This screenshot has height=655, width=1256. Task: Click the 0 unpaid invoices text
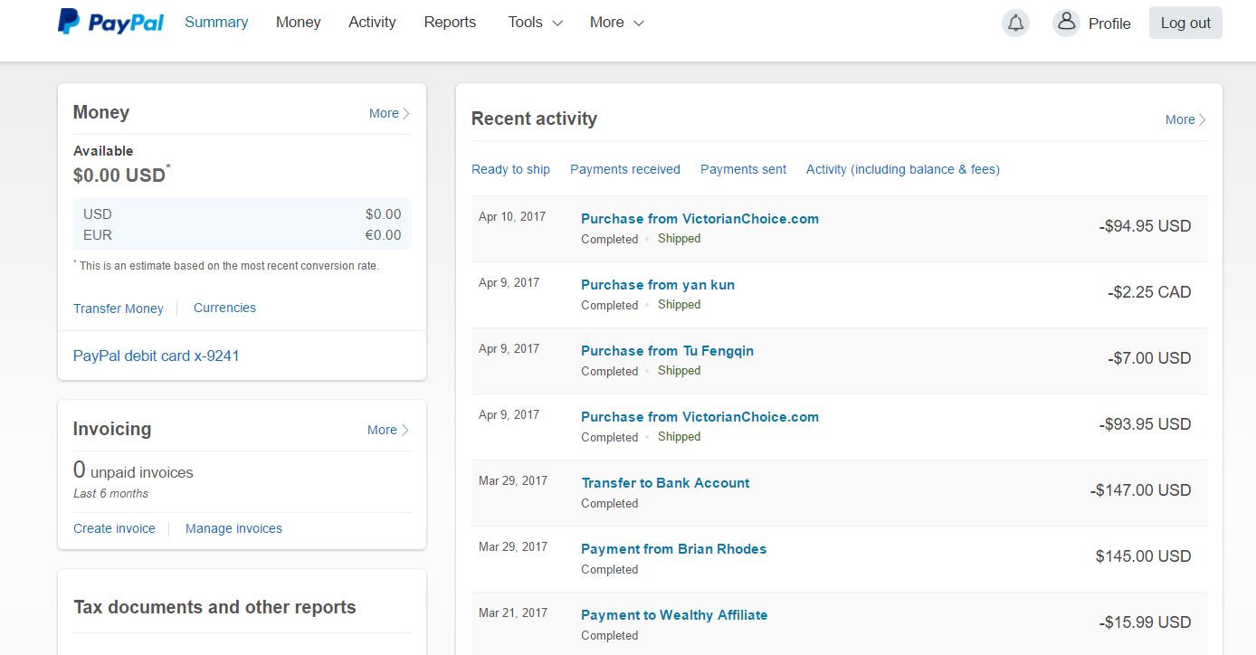tap(133, 470)
